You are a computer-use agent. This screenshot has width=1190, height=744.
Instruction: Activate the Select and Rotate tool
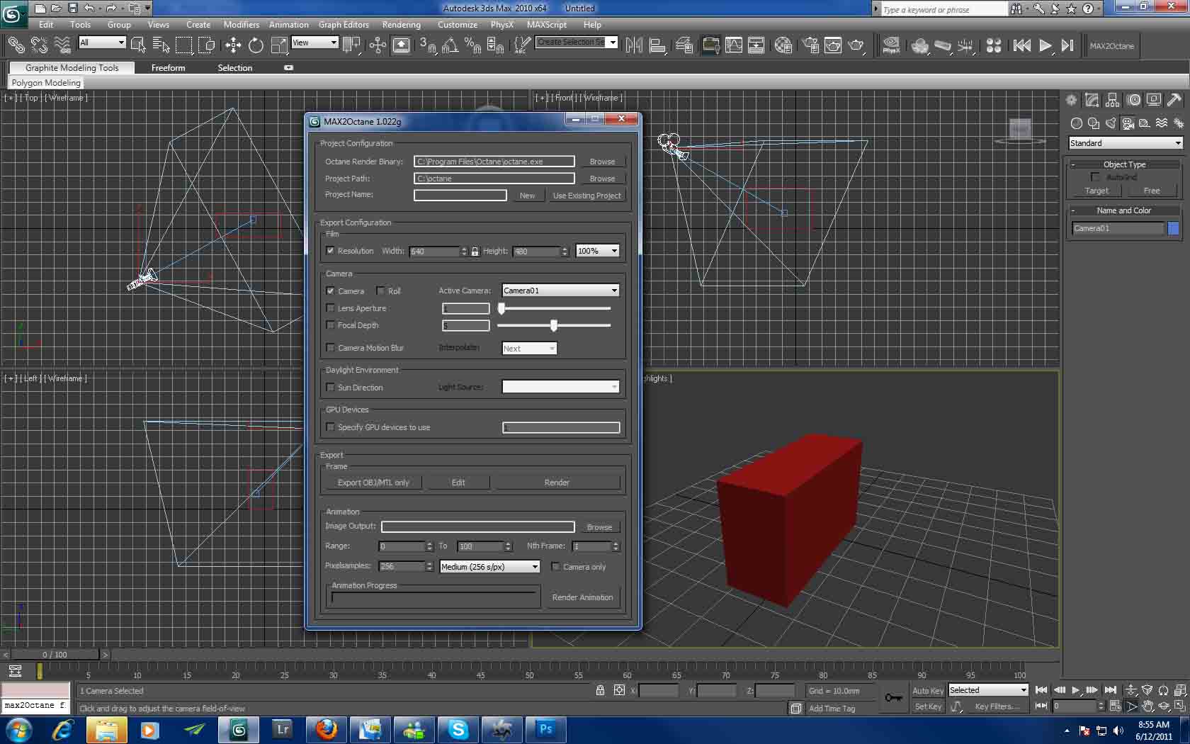pos(256,45)
